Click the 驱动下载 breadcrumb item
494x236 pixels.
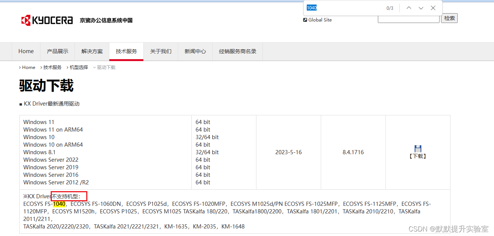[x=106, y=67]
